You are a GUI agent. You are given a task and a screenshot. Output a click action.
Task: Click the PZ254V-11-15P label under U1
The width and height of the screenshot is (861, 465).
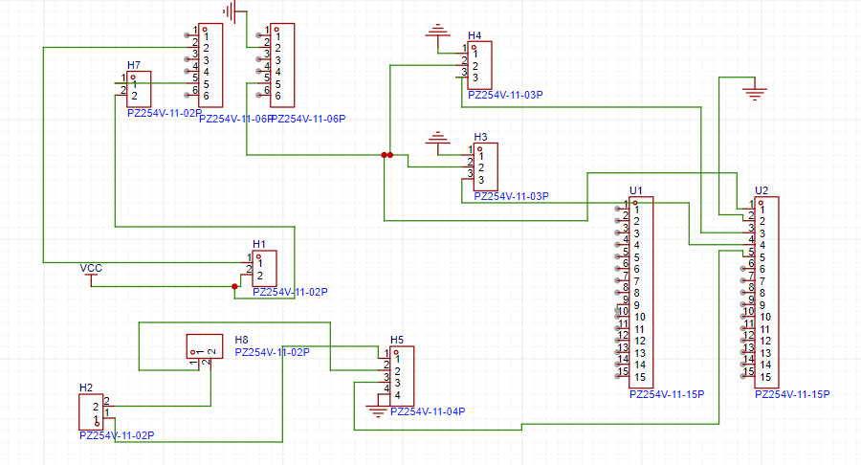pos(667,394)
